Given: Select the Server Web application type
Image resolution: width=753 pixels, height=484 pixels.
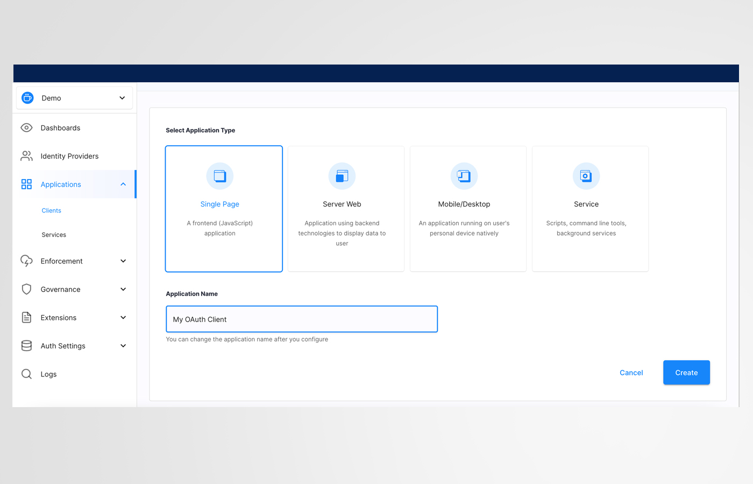Looking at the screenshot, I should pos(346,209).
